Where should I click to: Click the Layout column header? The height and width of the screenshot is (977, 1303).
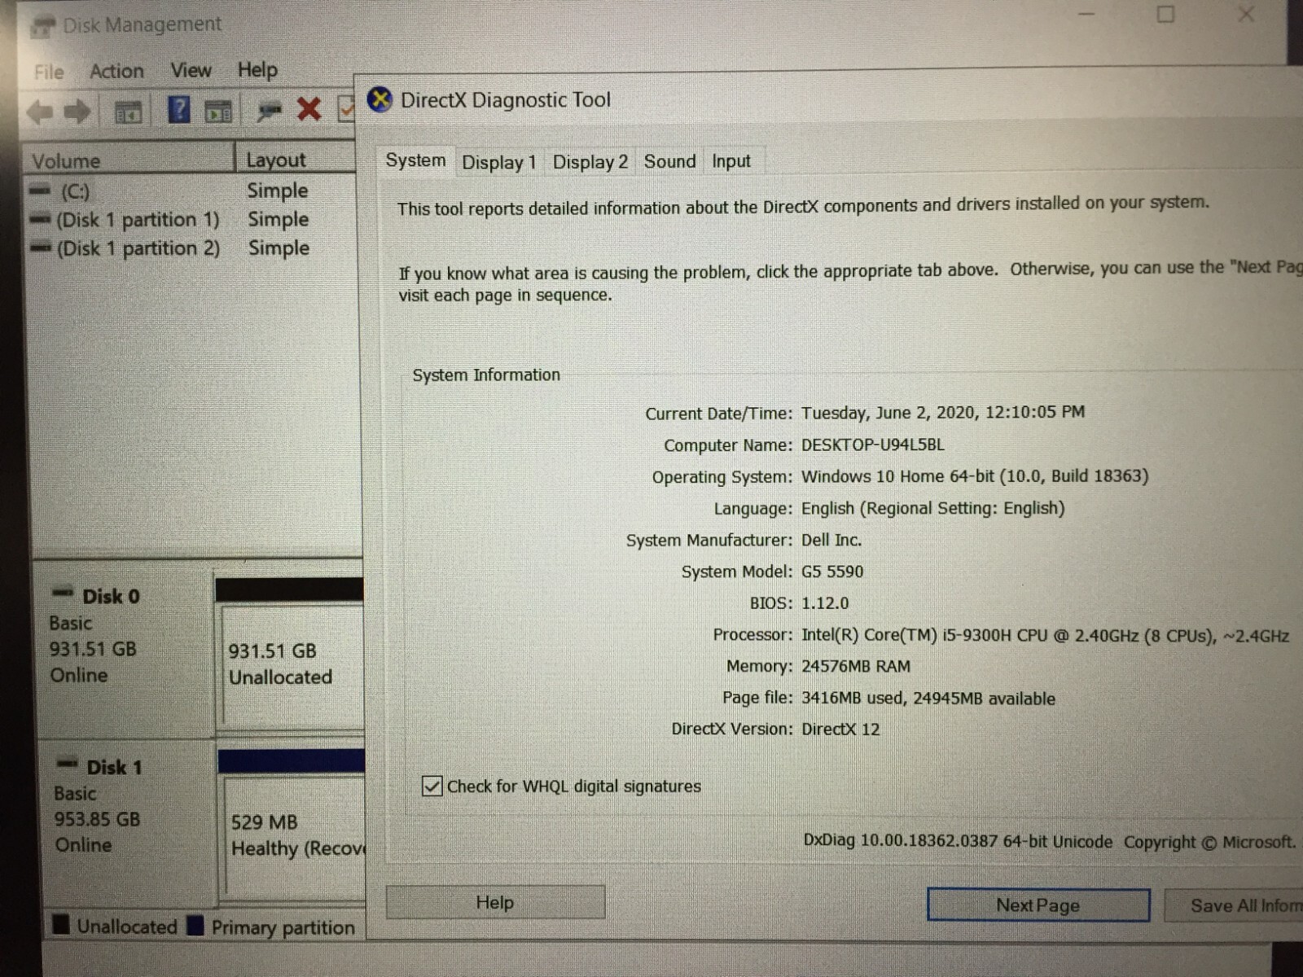pyautogui.click(x=297, y=159)
